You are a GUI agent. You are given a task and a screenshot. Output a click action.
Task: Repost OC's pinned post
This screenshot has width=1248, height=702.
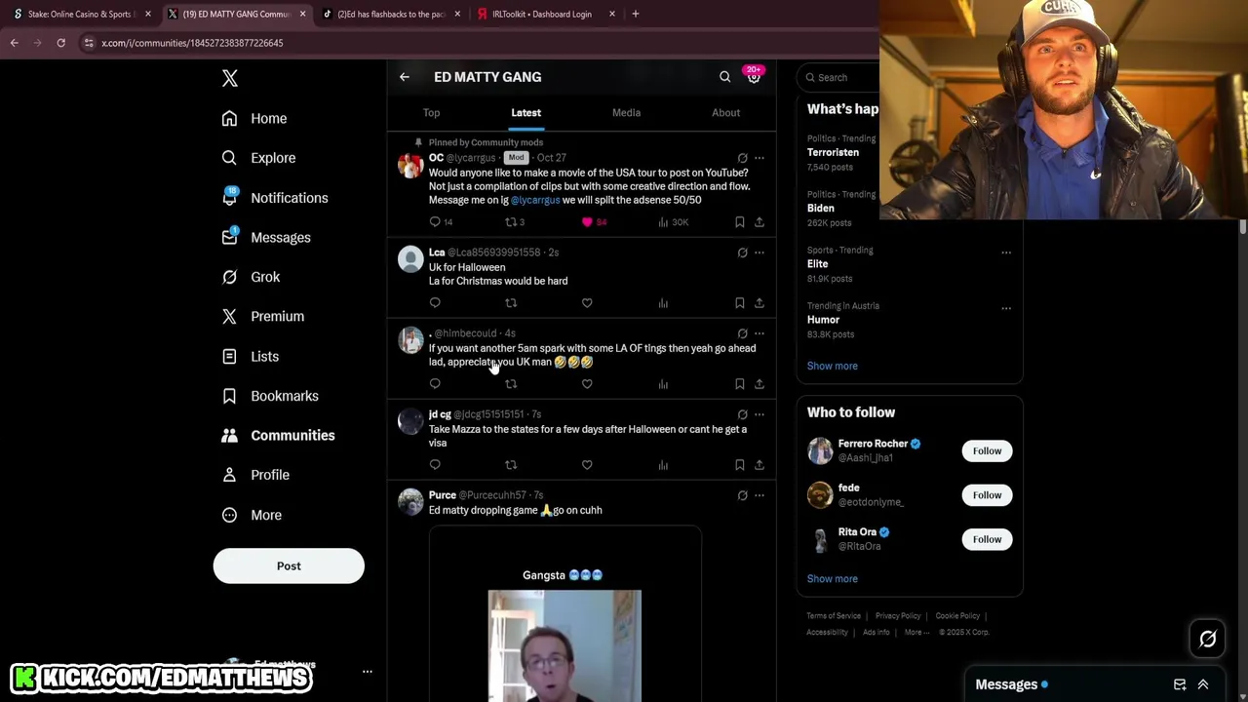coord(515,222)
